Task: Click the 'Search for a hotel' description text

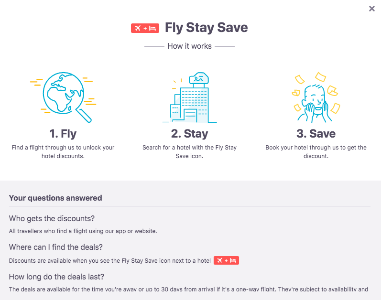Action: [189, 152]
